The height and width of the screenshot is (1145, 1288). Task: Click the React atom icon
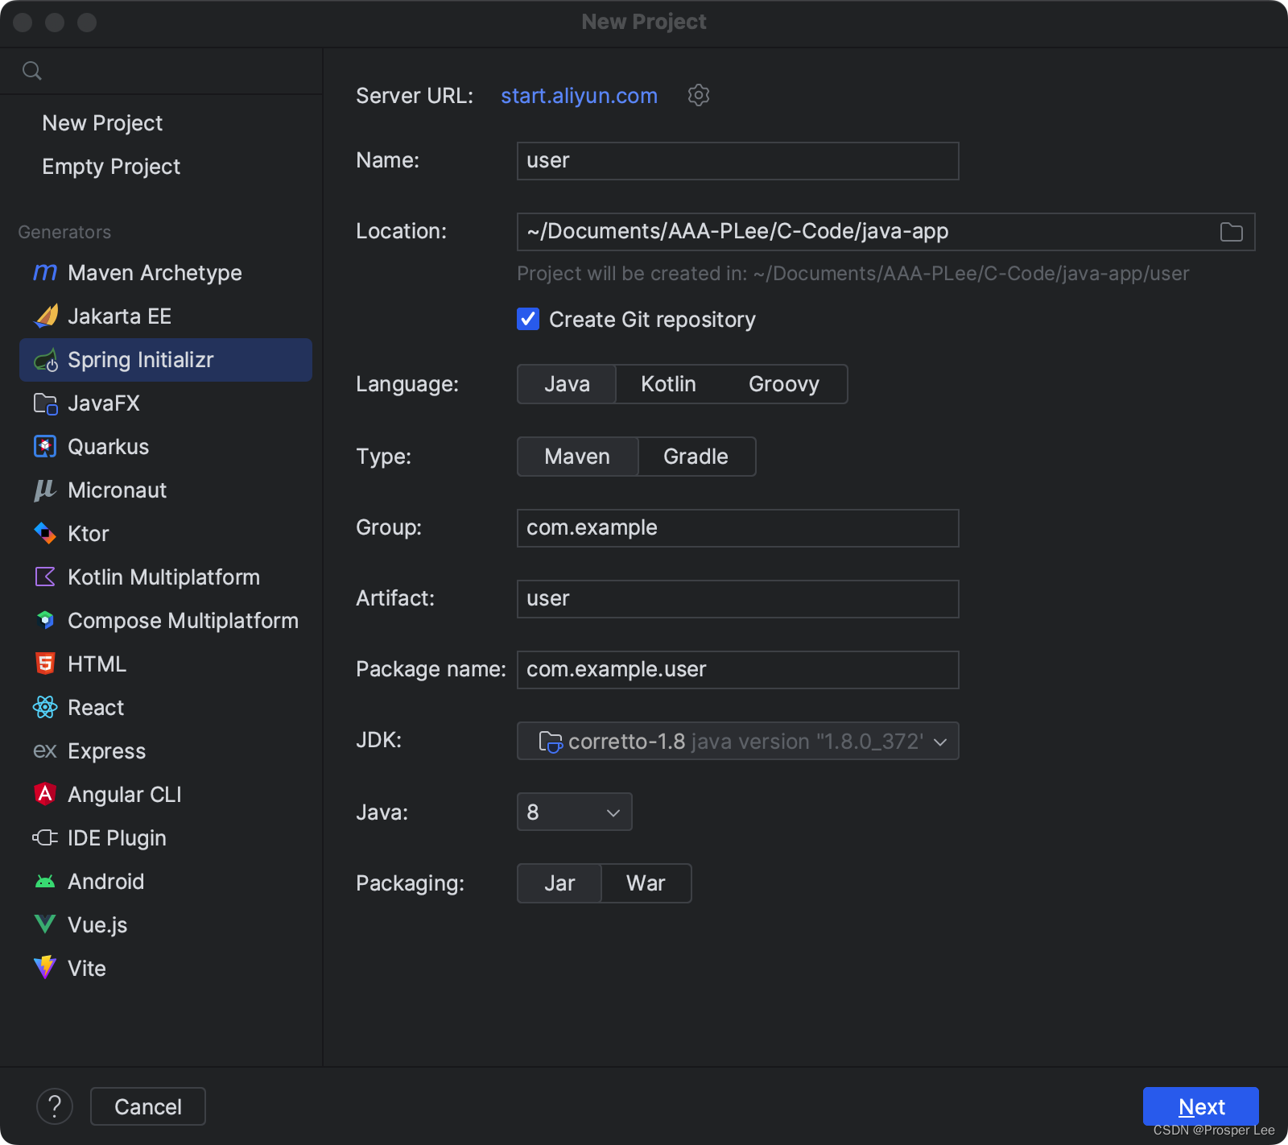(45, 707)
